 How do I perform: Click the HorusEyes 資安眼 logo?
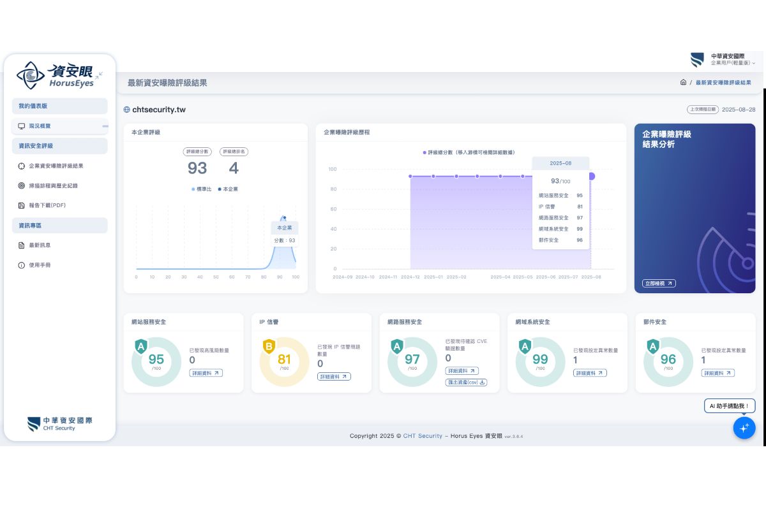click(x=55, y=75)
